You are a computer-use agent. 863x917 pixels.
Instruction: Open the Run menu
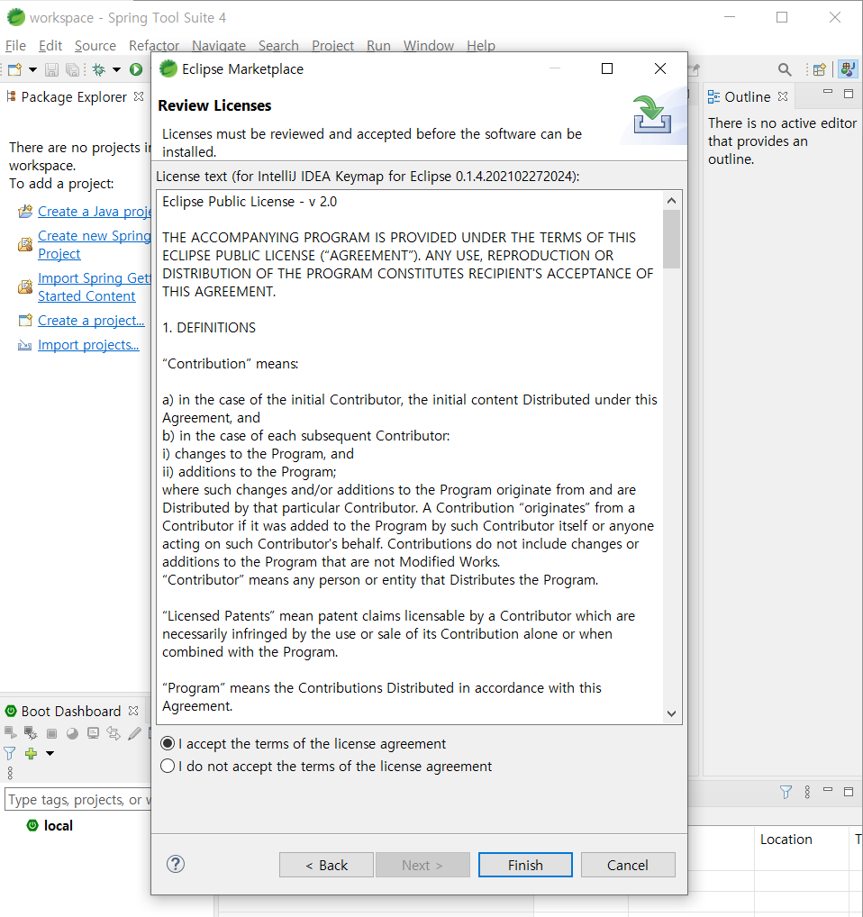pyautogui.click(x=378, y=46)
